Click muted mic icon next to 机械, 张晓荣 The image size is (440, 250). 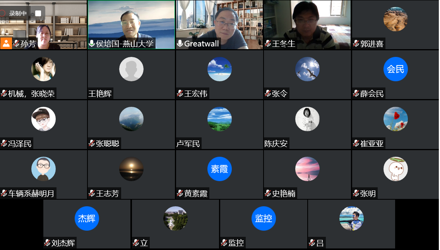(4, 93)
